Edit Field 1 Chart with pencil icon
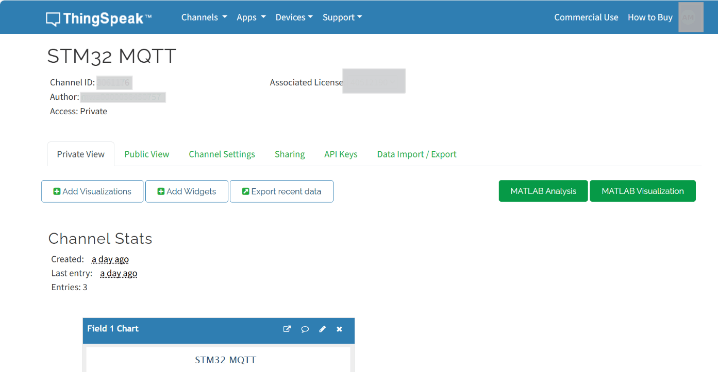Image resolution: width=718 pixels, height=372 pixels. tap(322, 329)
